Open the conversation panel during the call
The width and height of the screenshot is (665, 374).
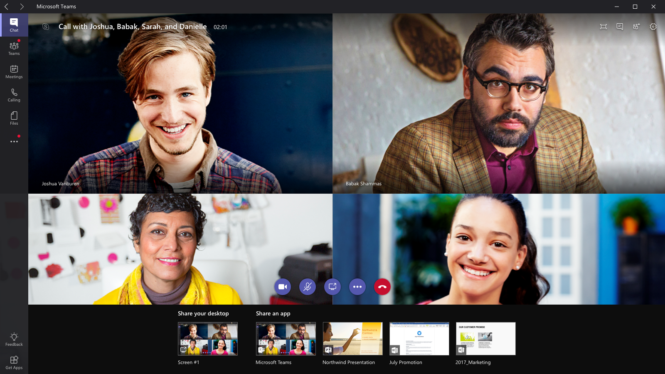pyautogui.click(x=620, y=26)
